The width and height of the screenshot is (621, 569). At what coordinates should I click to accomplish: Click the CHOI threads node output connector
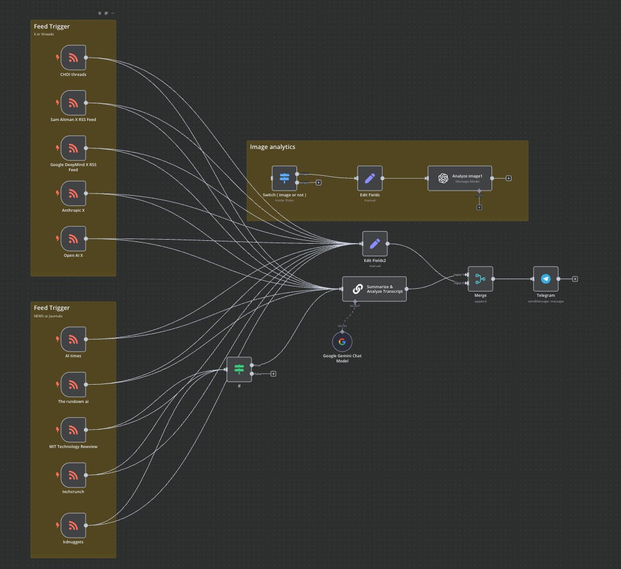[x=86, y=58]
